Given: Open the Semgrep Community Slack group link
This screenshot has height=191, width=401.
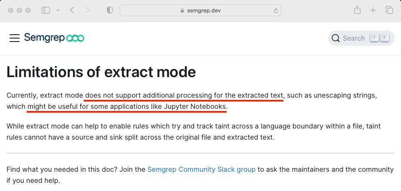Looking at the screenshot, I should coord(201,169).
